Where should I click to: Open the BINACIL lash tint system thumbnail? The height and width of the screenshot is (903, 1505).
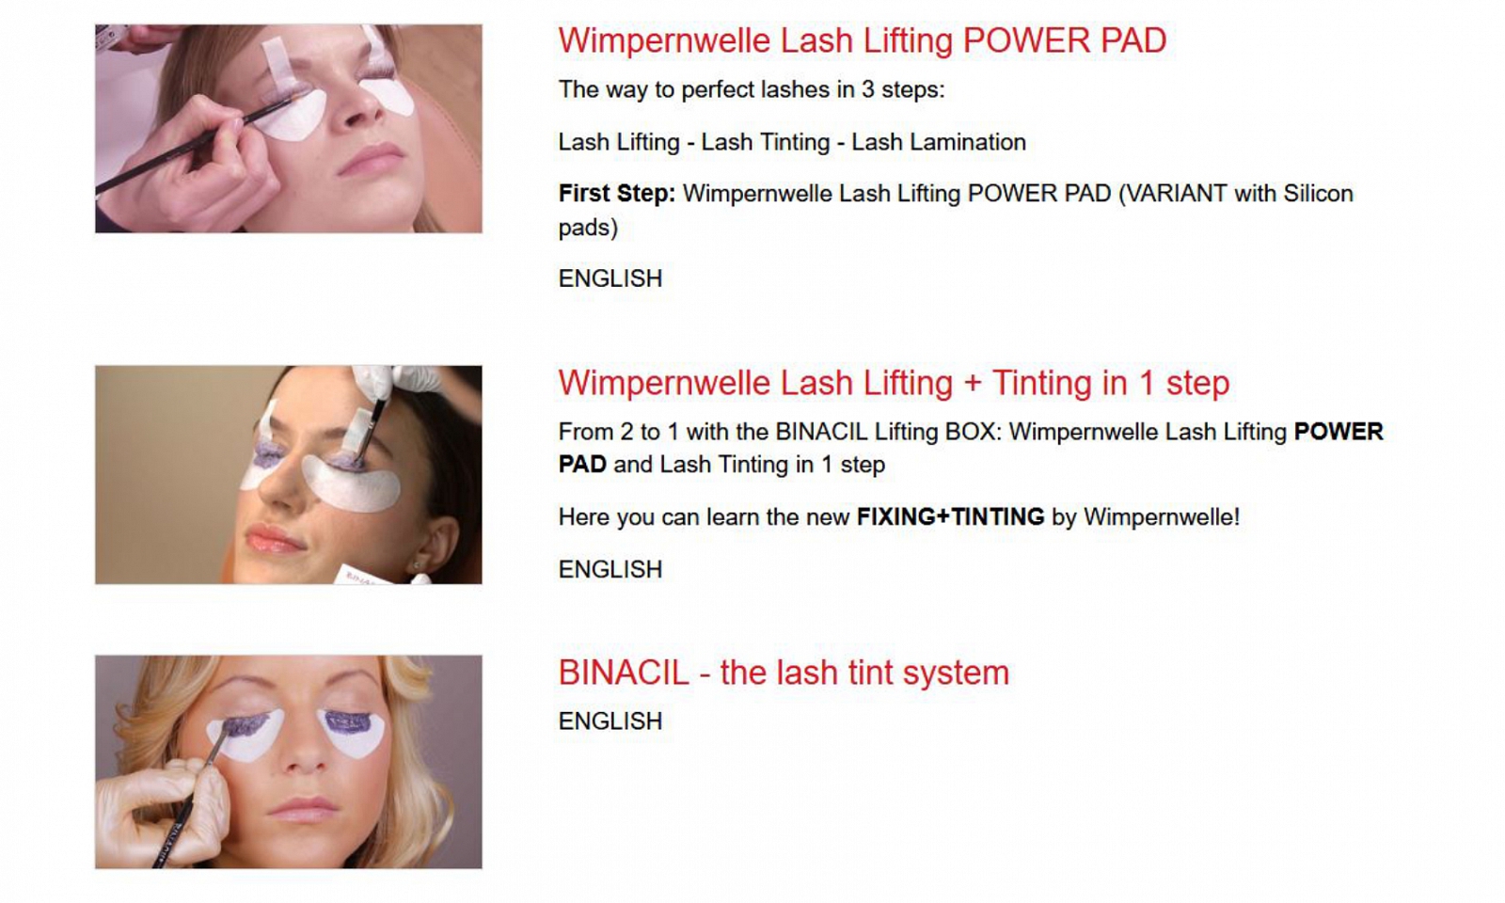288,762
